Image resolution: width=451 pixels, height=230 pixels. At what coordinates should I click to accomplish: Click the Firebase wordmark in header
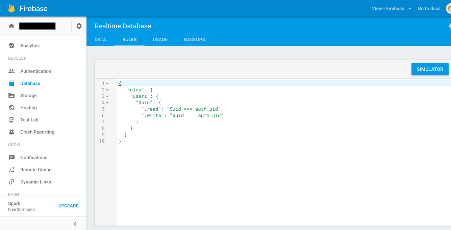point(33,8)
